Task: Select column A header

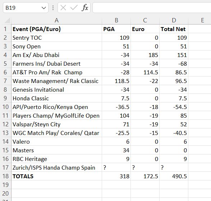Action: coord(57,21)
